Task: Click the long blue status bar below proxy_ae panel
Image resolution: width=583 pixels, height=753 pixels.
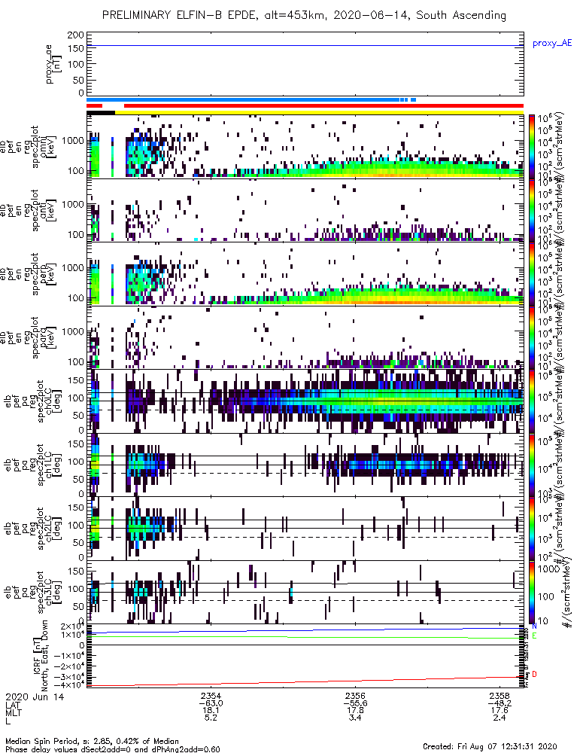Action: (243, 100)
